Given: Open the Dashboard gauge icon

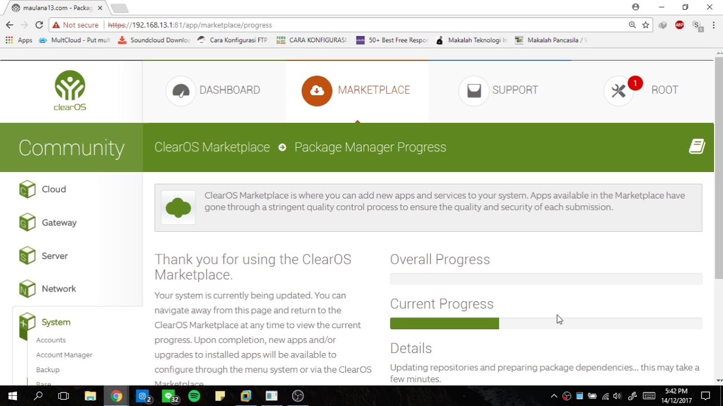Looking at the screenshot, I should tap(181, 91).
